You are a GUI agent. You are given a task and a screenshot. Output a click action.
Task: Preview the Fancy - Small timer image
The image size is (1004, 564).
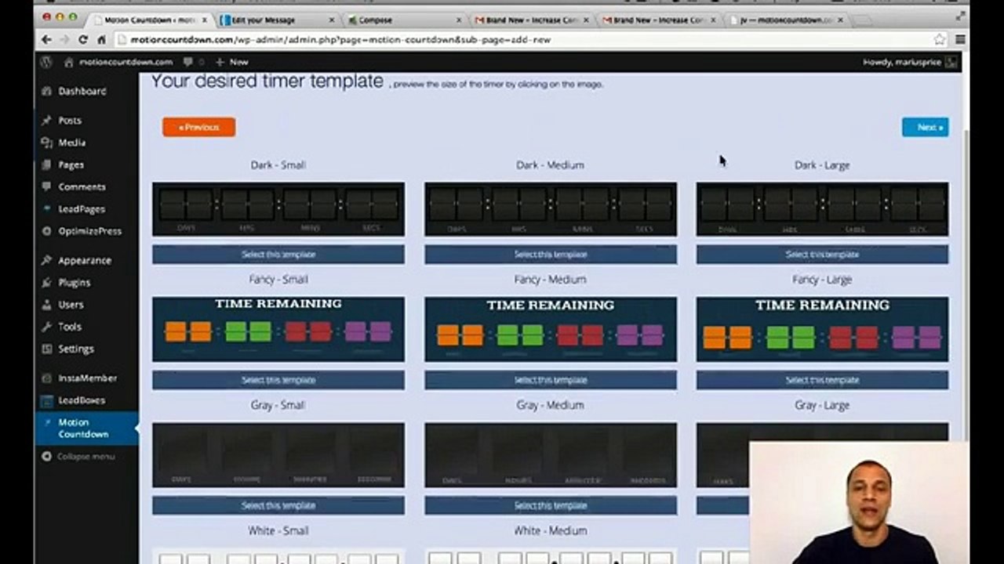point(278,329)
